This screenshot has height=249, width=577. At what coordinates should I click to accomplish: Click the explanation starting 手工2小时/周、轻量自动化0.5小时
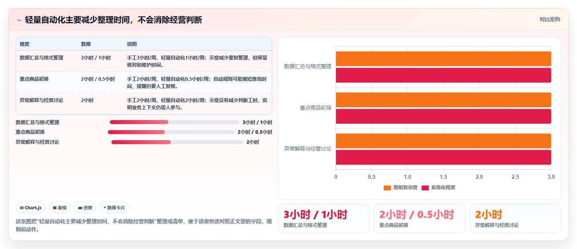197,83
